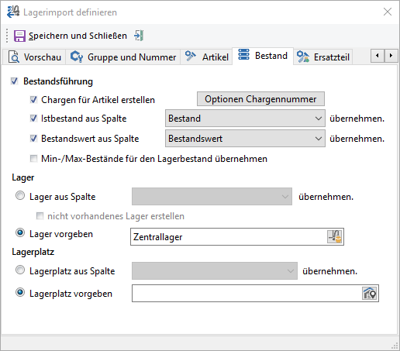Click the Lagerimport definieren window title text
Viewport: 400px width, 351px height.
[70, 12]
